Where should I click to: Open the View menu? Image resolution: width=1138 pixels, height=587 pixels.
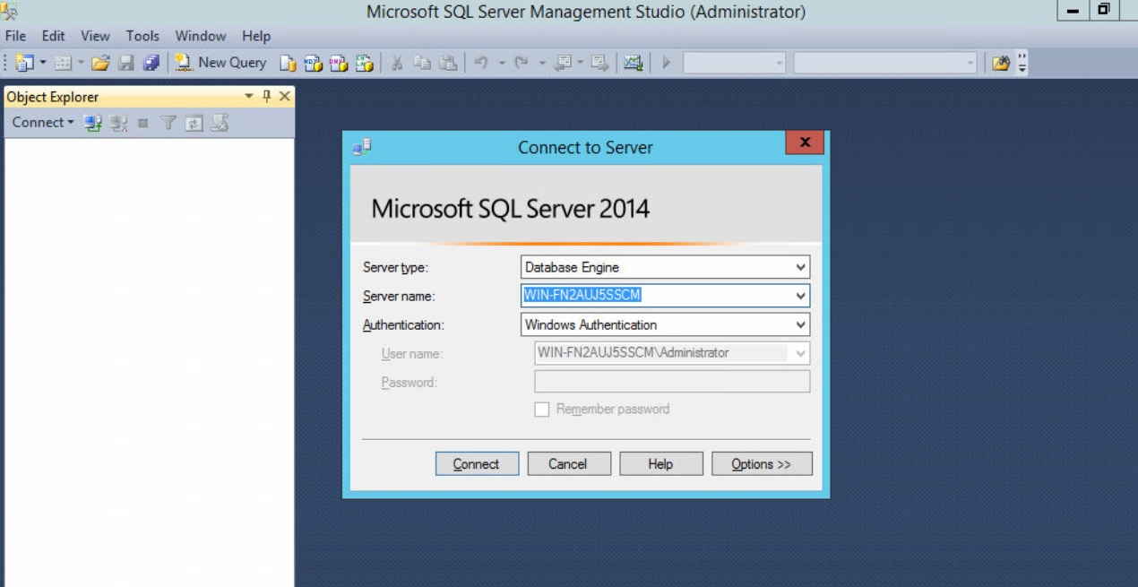click(95, 36)
